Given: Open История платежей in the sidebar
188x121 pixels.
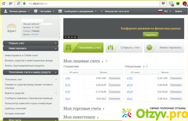Looking at the screenshot, I should (15, 113).
